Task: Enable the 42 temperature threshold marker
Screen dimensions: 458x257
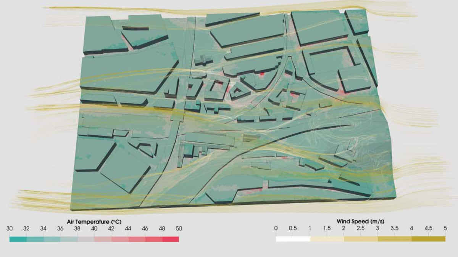Action: (x=111, y=229)
